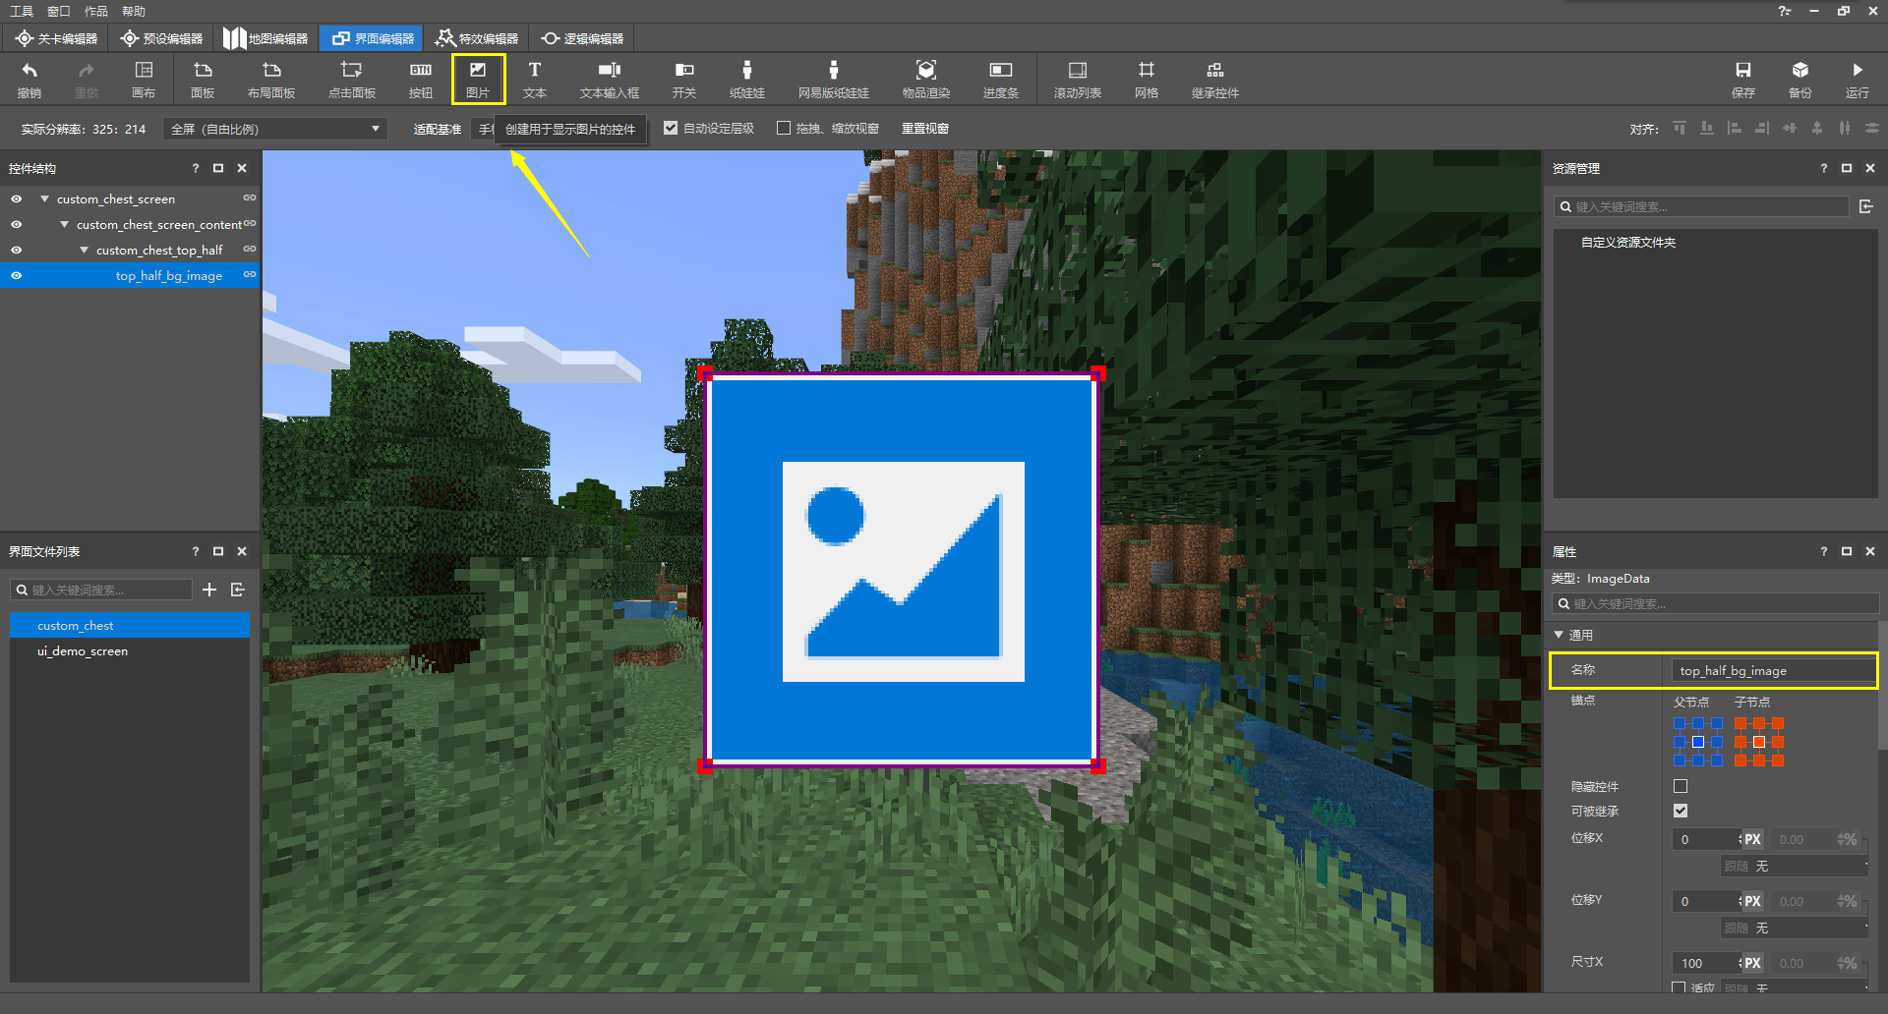Image resolution: width=1888 pixels, height=1014 pixels.
Task: Open the 窗口 menu
Action: [59, 11]
